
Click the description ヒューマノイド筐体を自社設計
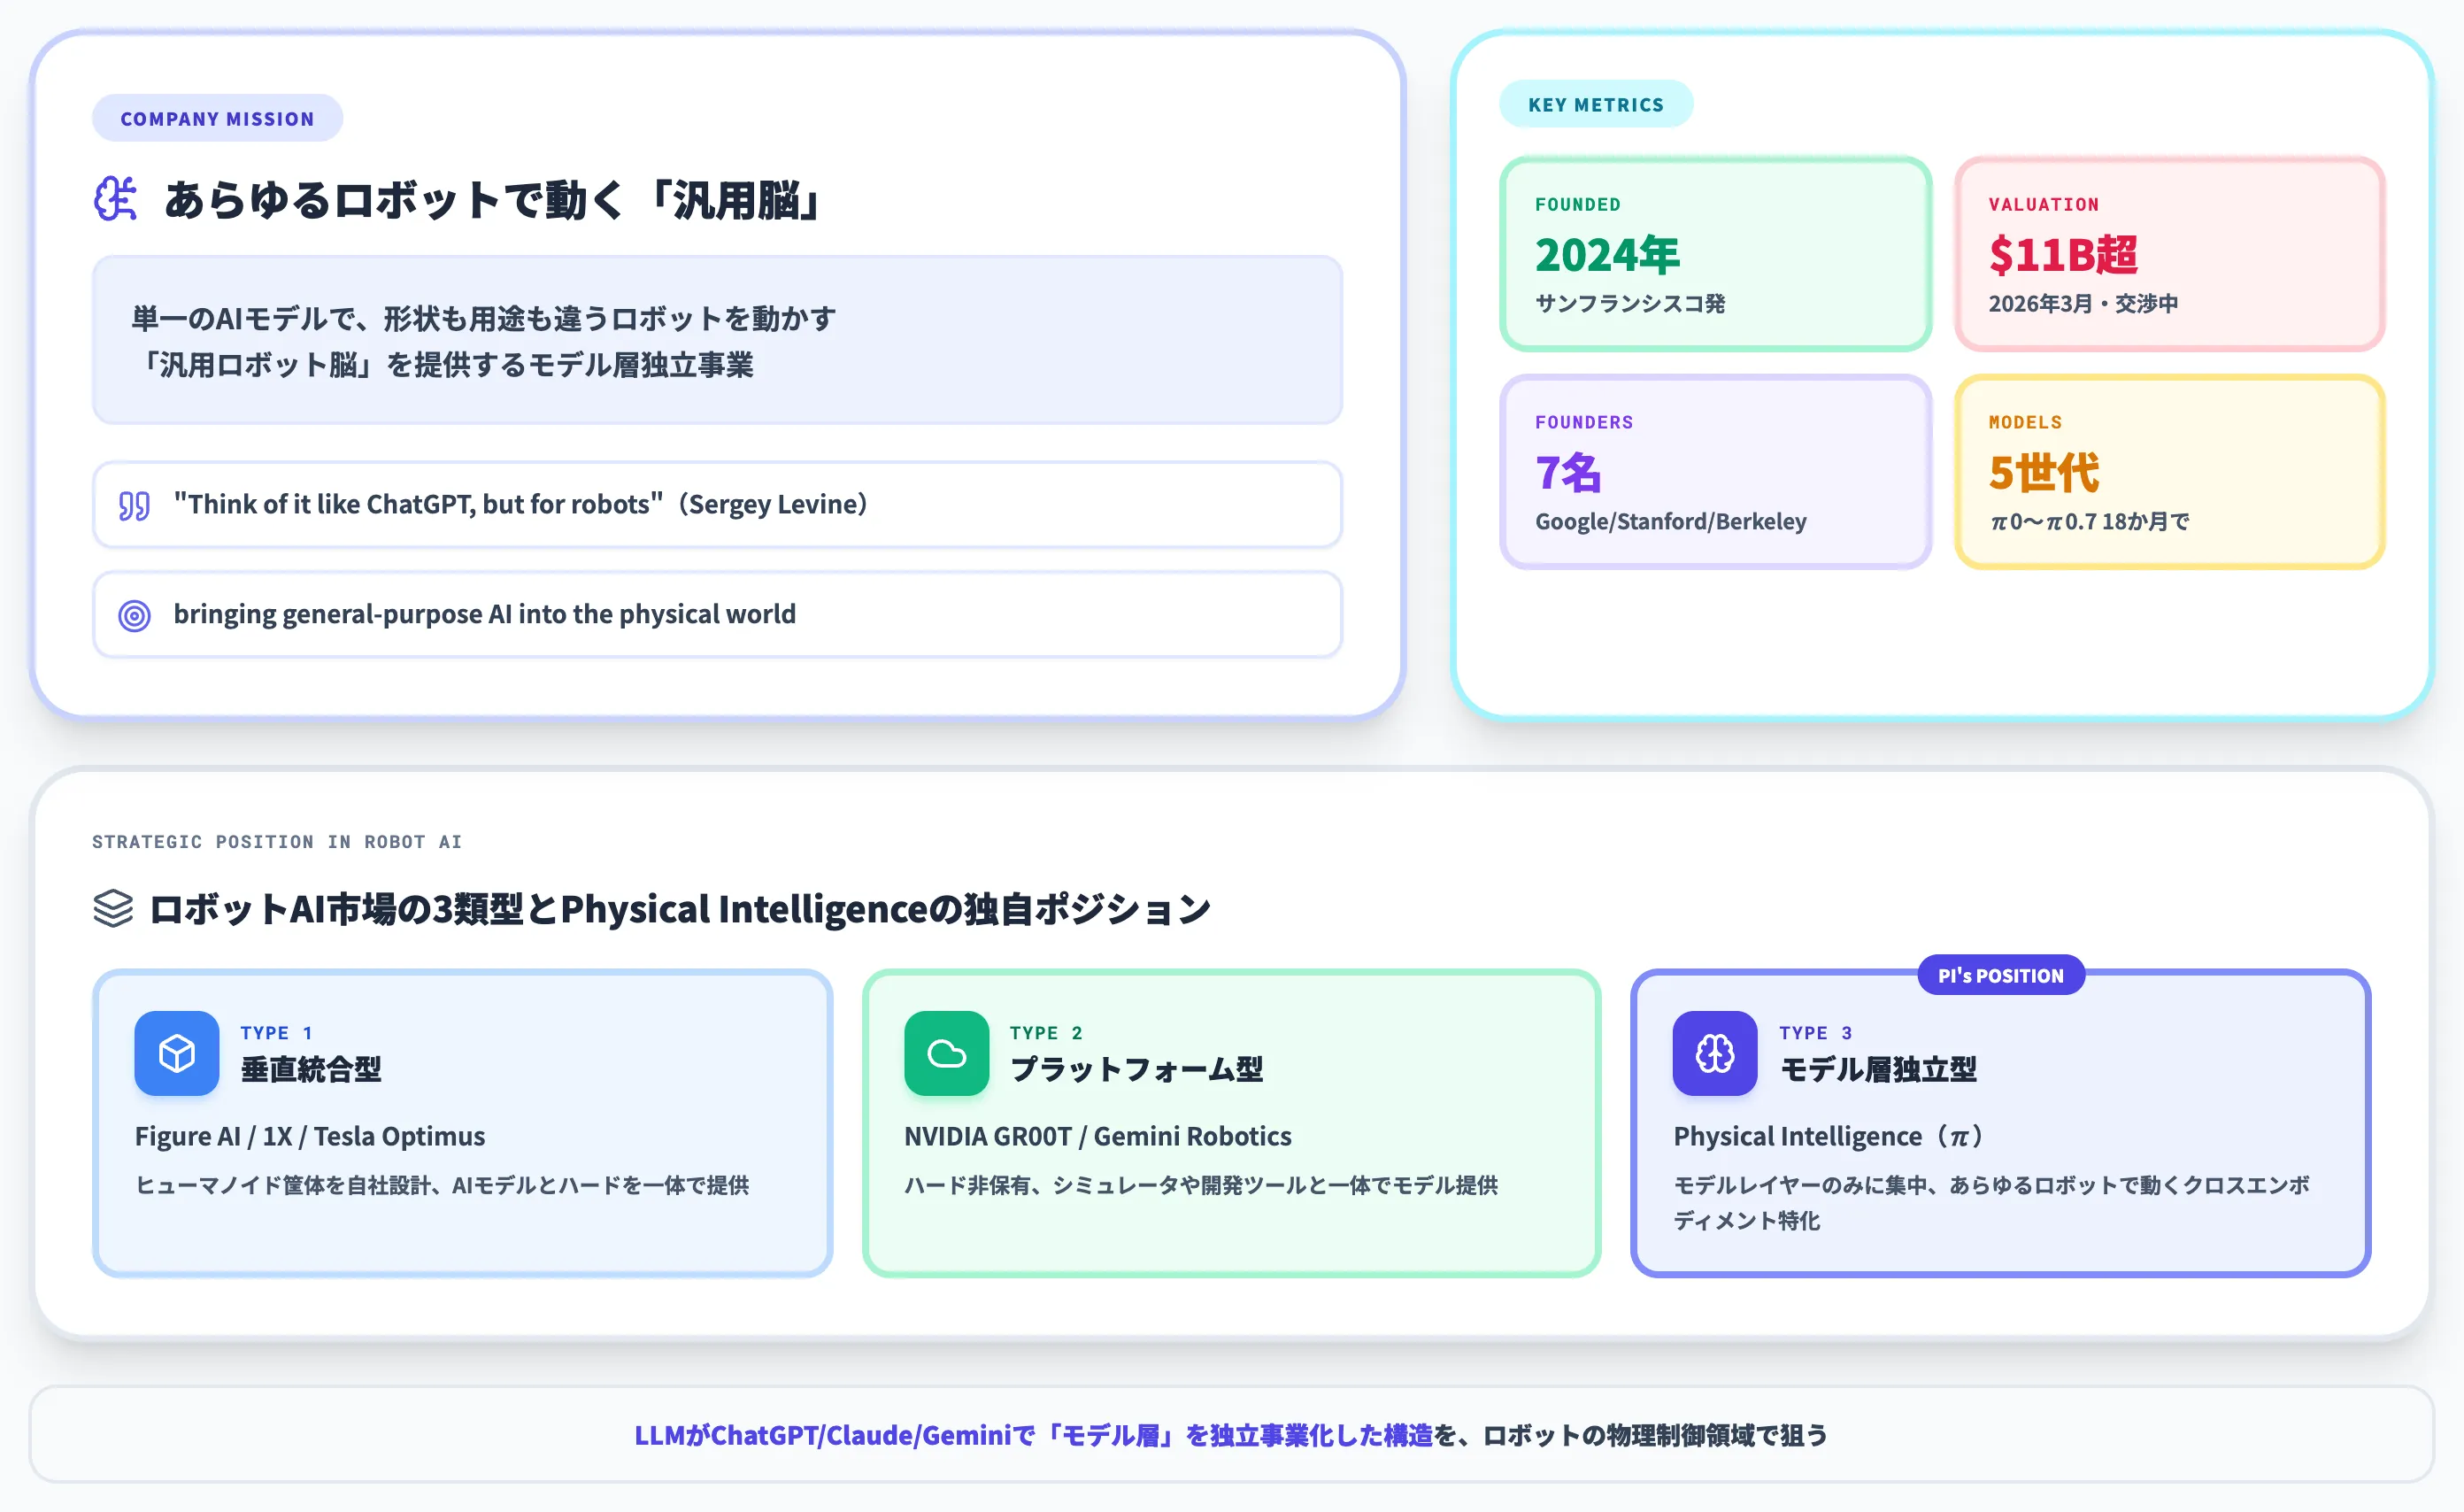click(442, 1185)
